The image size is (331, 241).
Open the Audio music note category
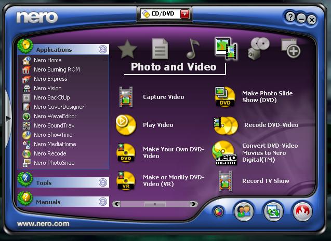click(192, 49)
